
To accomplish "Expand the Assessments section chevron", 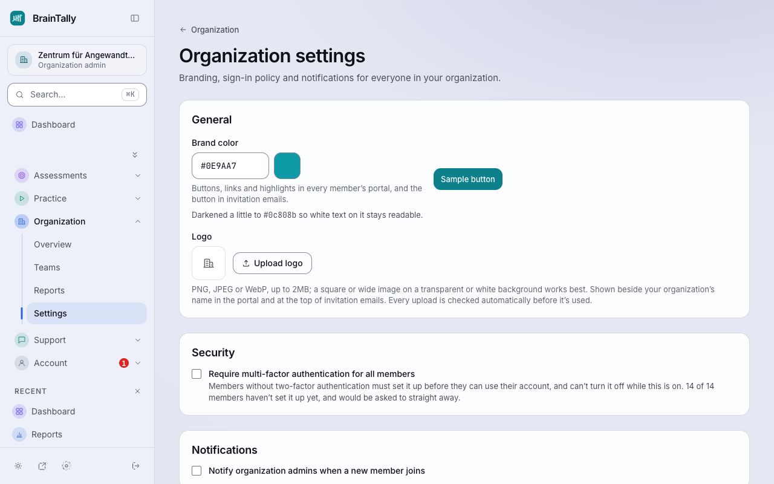I will click(138, 175).
